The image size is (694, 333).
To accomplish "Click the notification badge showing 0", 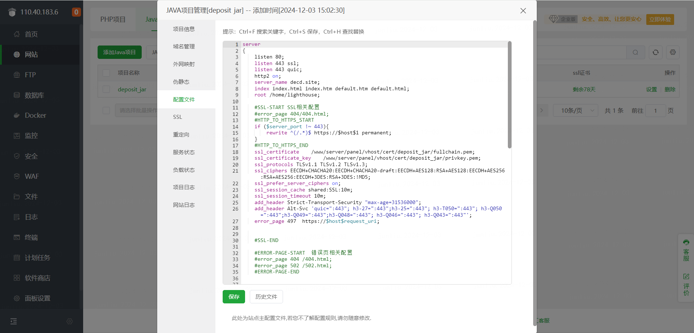I will [x=76, y=12].
